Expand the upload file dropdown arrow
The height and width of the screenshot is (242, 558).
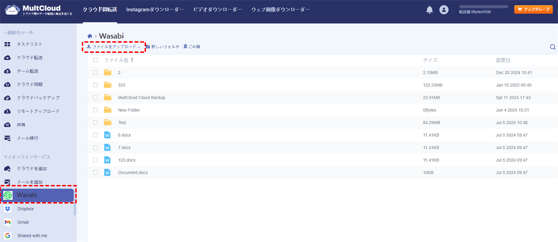[139, 47]
